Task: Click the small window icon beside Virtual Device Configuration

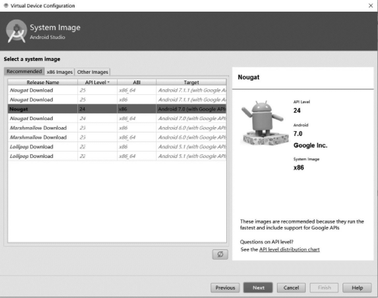Action: (x=6, y=5)
